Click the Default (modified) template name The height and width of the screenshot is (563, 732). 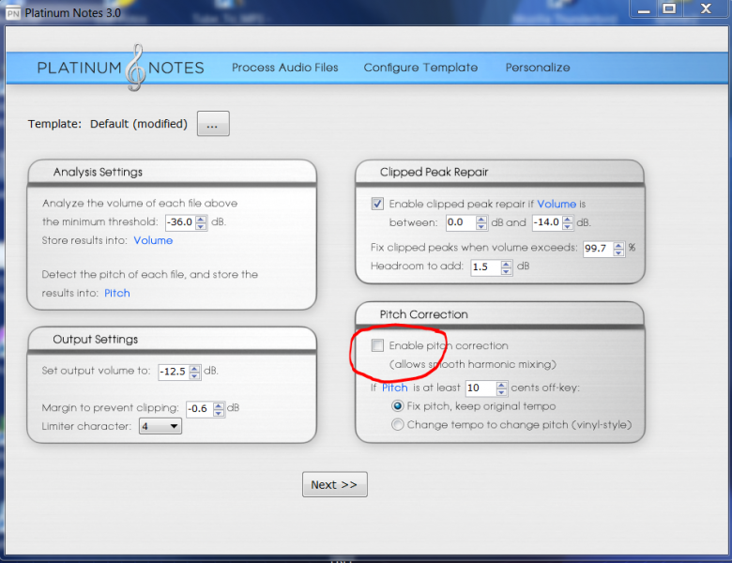[x=139, y=124]
